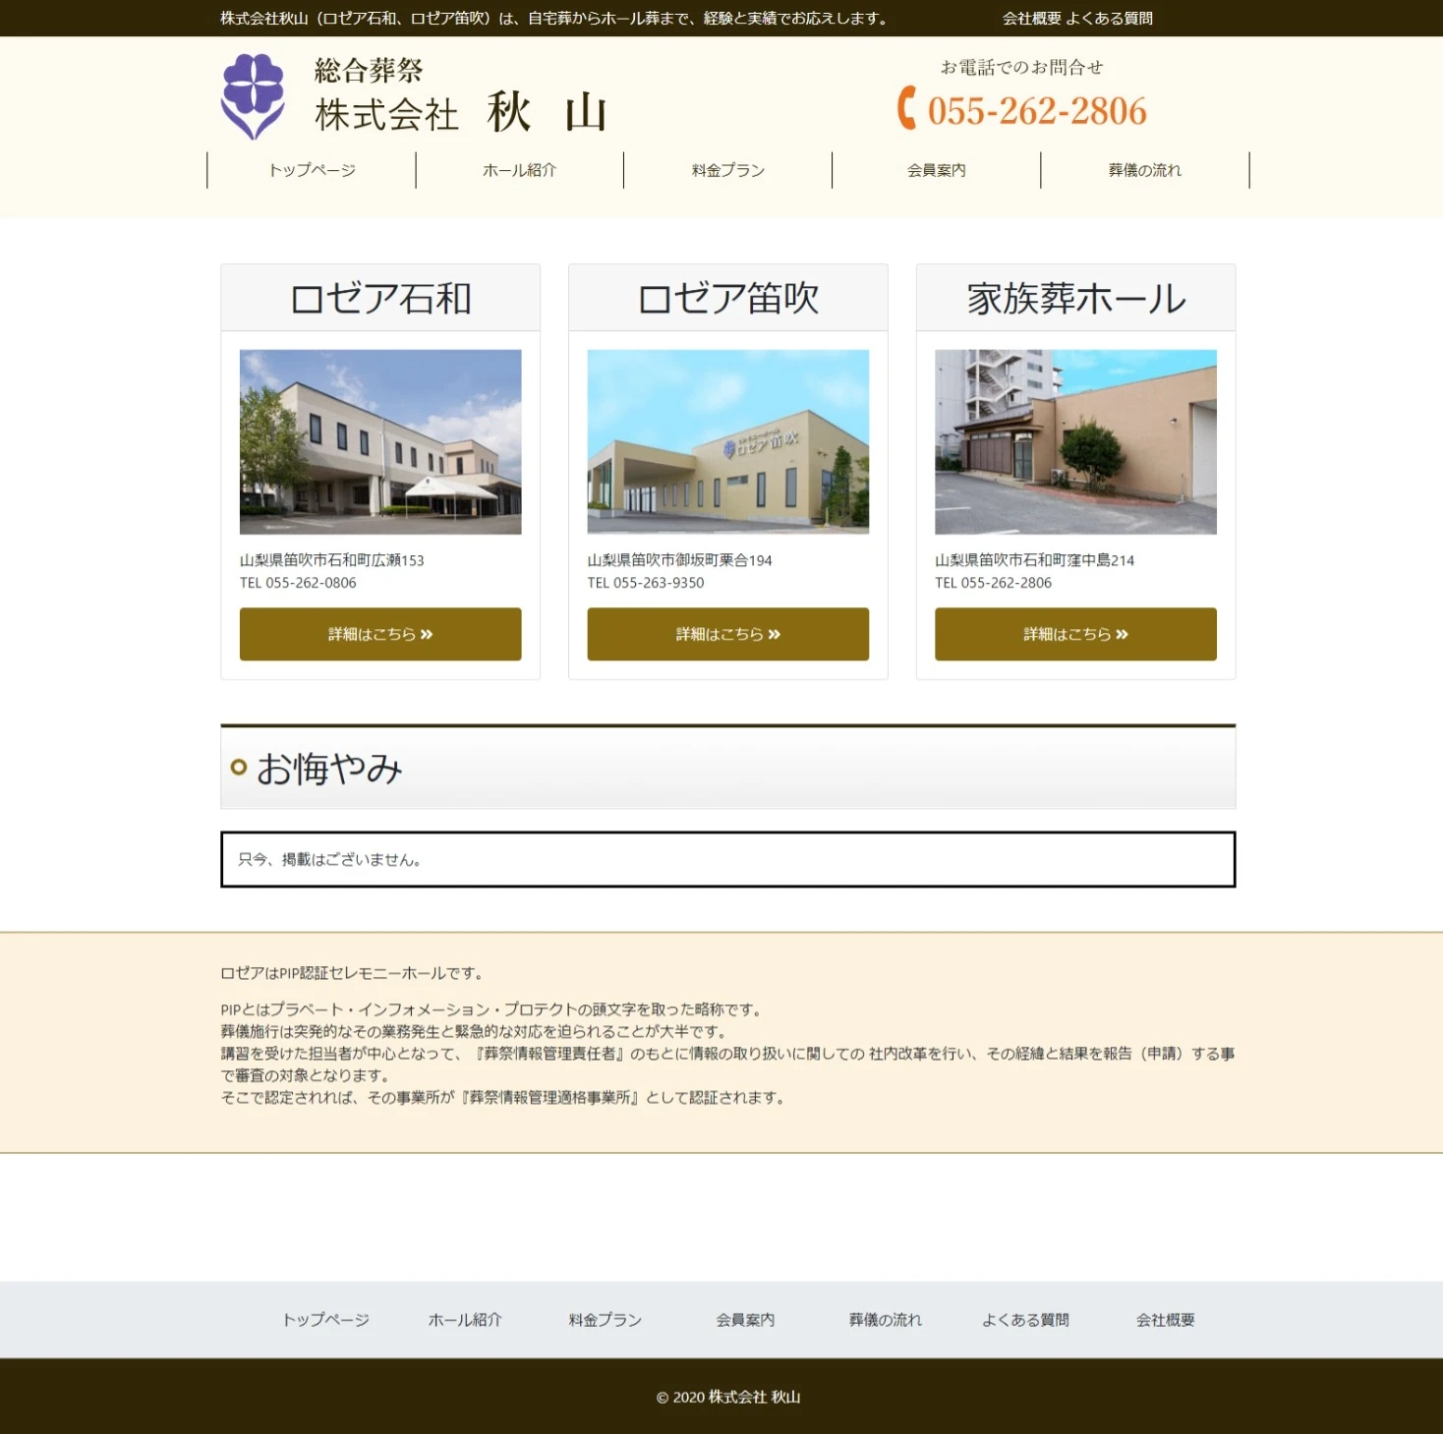Click the ロゼア石和 building photo
Screen dimensions: 1443x1434
coord(380,442)
